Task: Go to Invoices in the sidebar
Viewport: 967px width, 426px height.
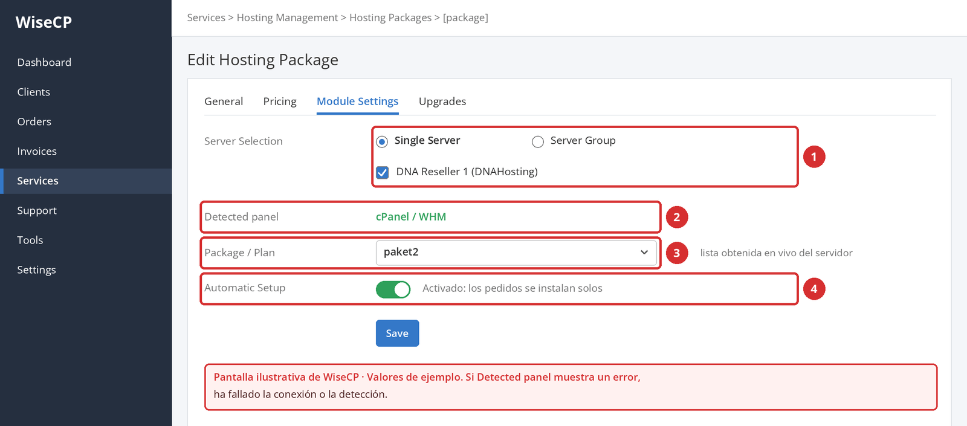Action: [37, 151]
